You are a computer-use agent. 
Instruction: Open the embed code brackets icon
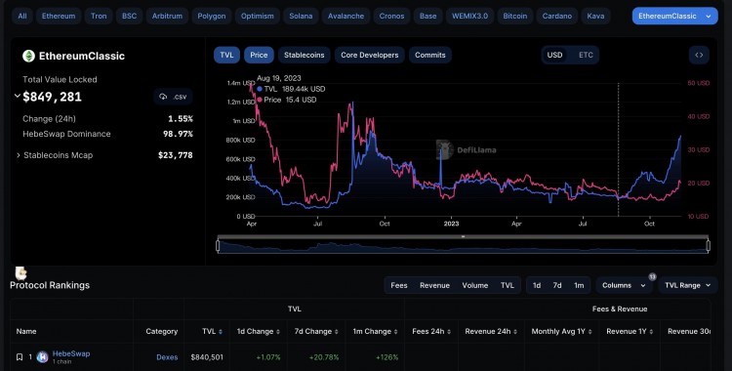(699, 55)
